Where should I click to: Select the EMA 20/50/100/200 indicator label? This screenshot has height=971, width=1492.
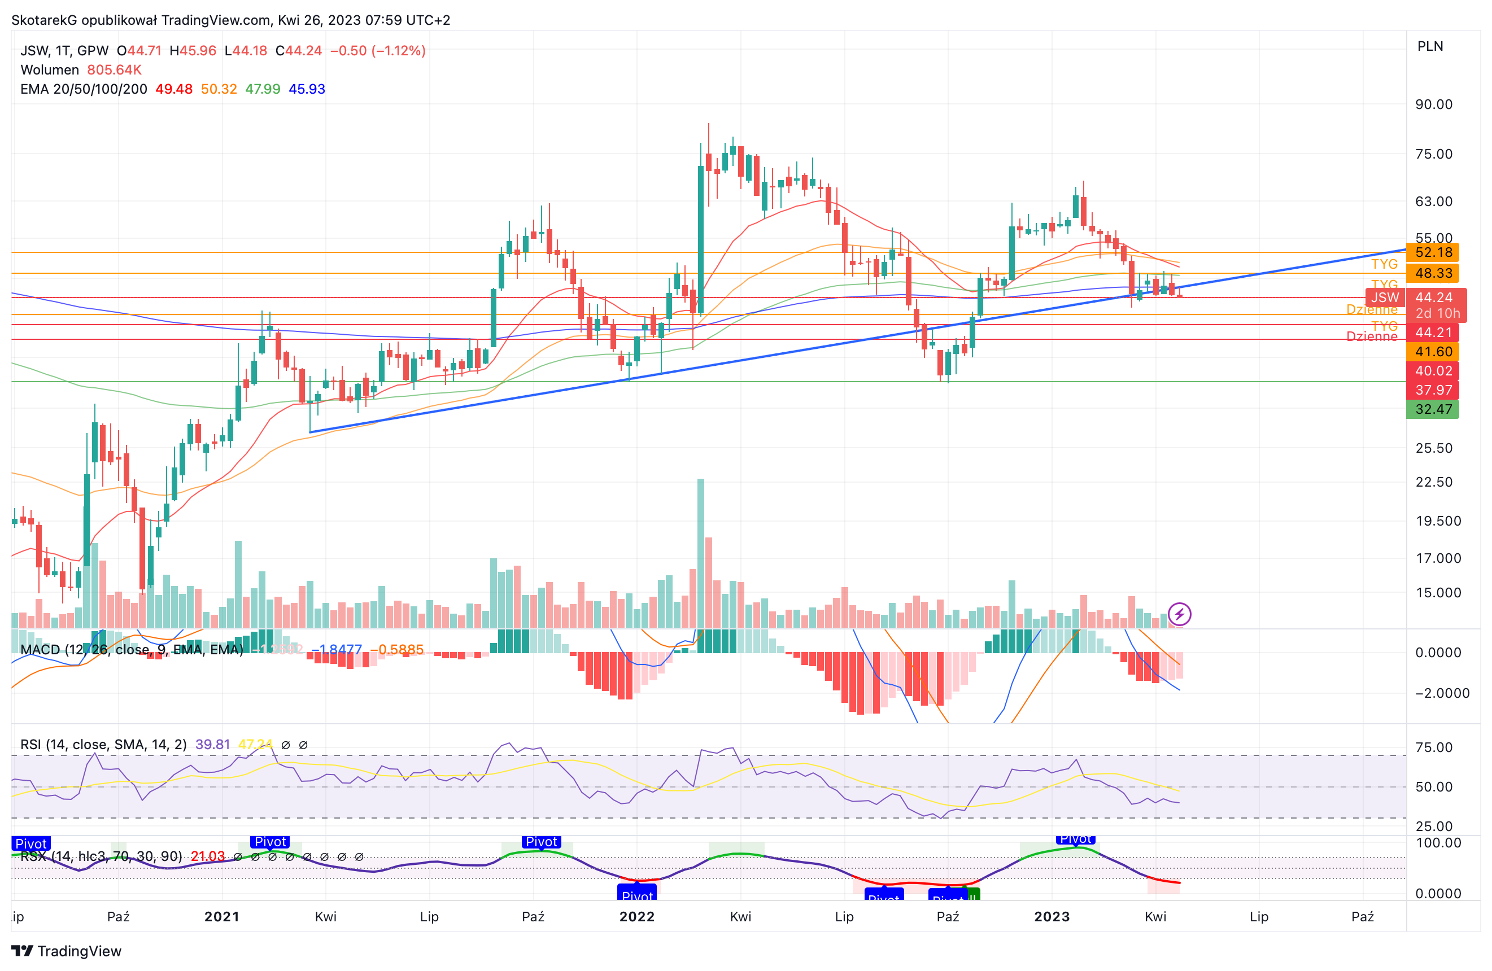pyautogui.click(x=84, y=89)
